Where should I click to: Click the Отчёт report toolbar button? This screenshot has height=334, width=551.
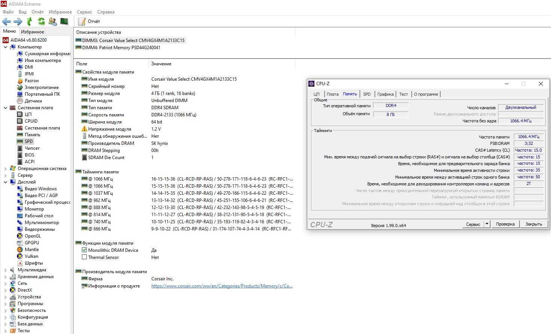[x=89, y=21]
